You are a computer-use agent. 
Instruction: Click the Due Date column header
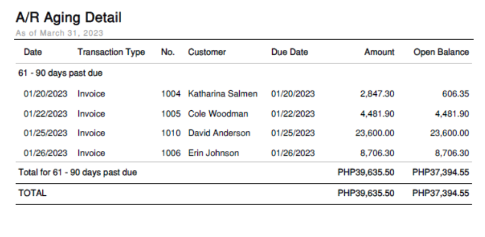point(289,52)
